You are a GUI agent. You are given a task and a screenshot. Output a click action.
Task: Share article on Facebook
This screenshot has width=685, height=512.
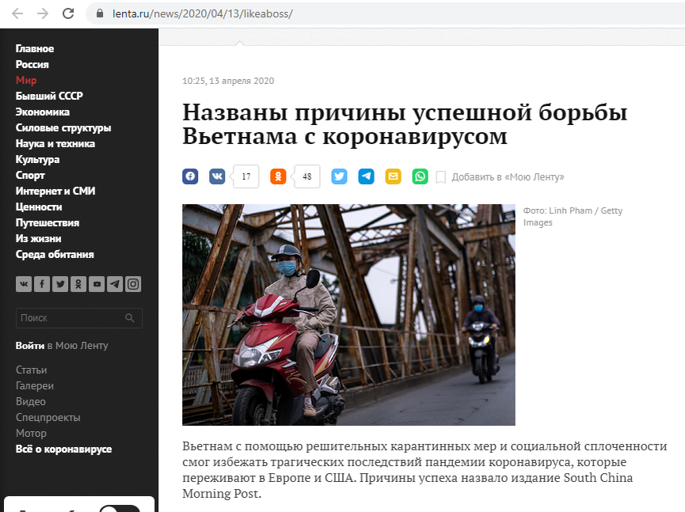click(x=190, y=176)
